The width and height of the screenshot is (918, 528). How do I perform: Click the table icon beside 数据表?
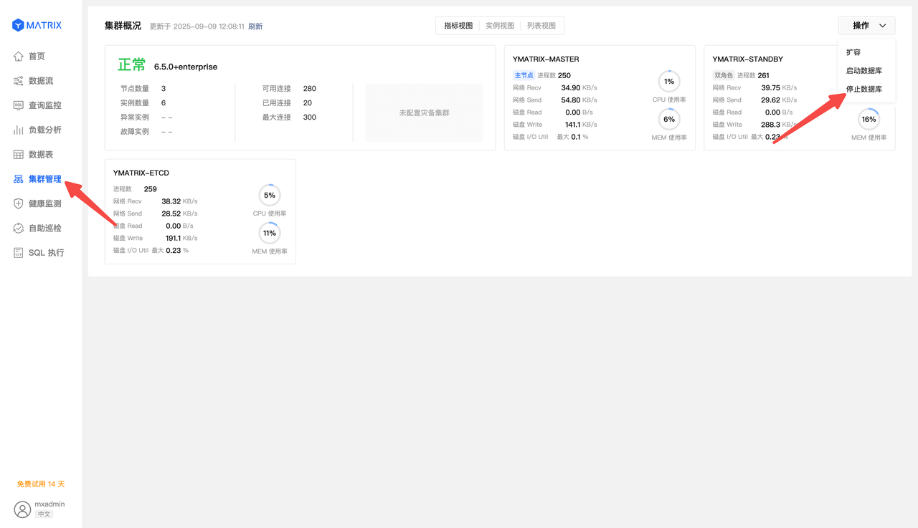pos(19,155)
